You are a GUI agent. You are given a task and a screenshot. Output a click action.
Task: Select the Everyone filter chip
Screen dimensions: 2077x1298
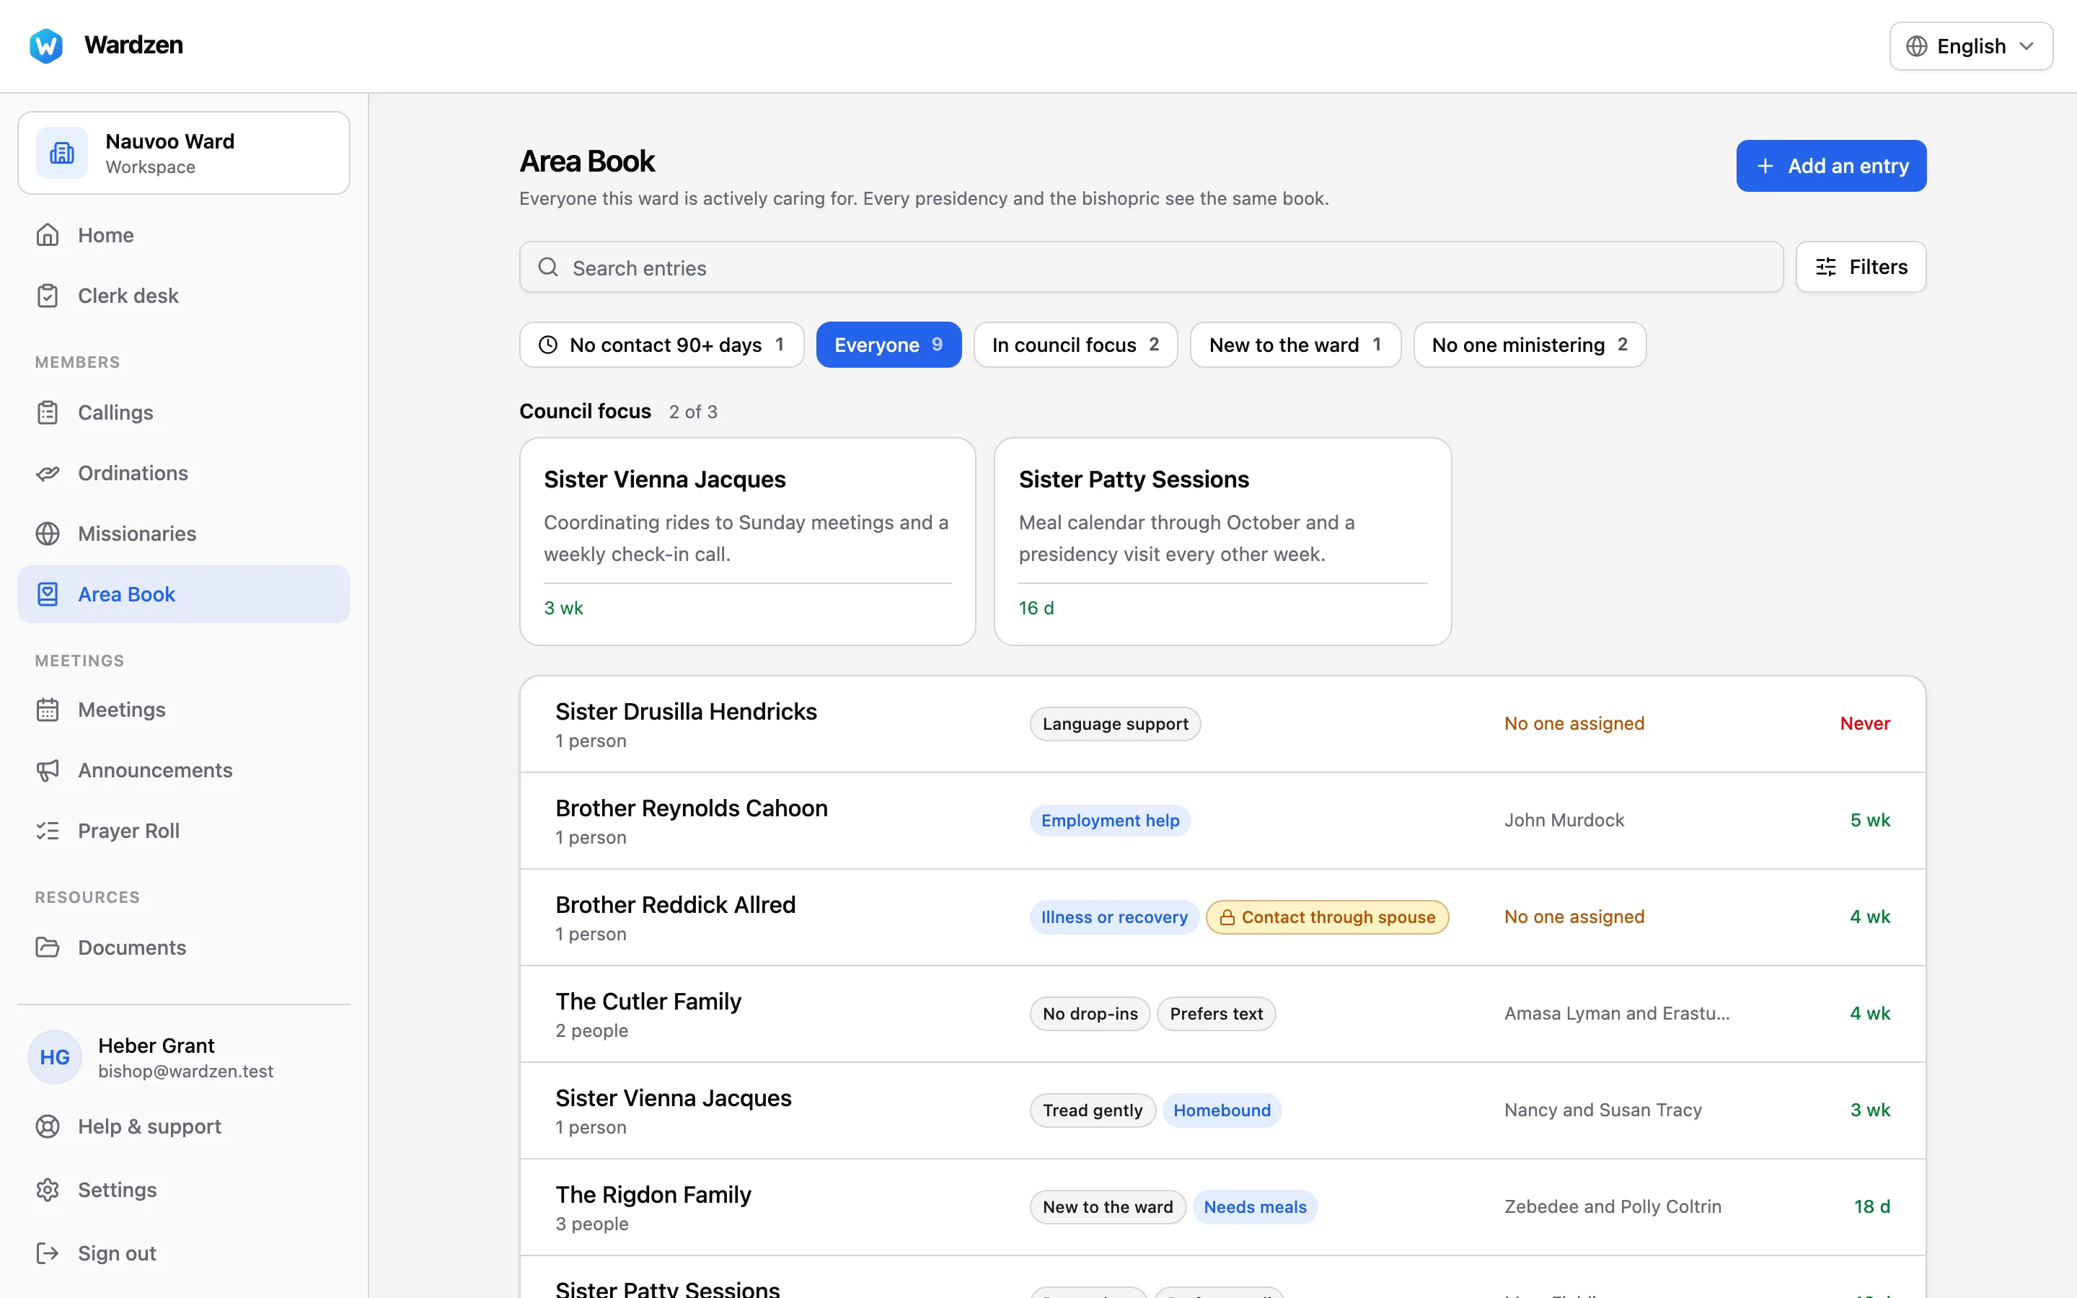pos(888,344)
